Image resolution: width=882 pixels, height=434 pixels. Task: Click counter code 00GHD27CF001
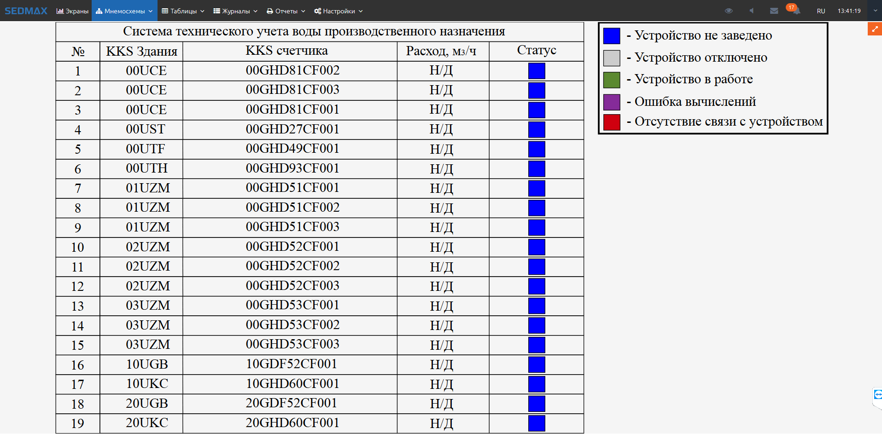292,129
